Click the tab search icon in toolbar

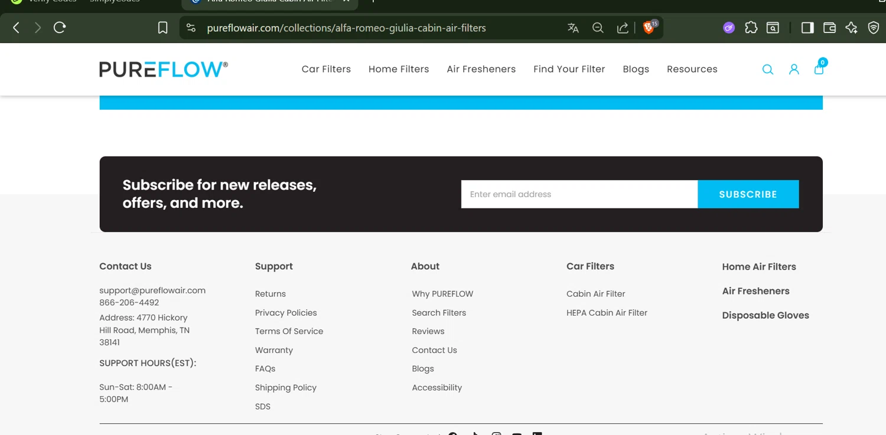coord(773,28)
